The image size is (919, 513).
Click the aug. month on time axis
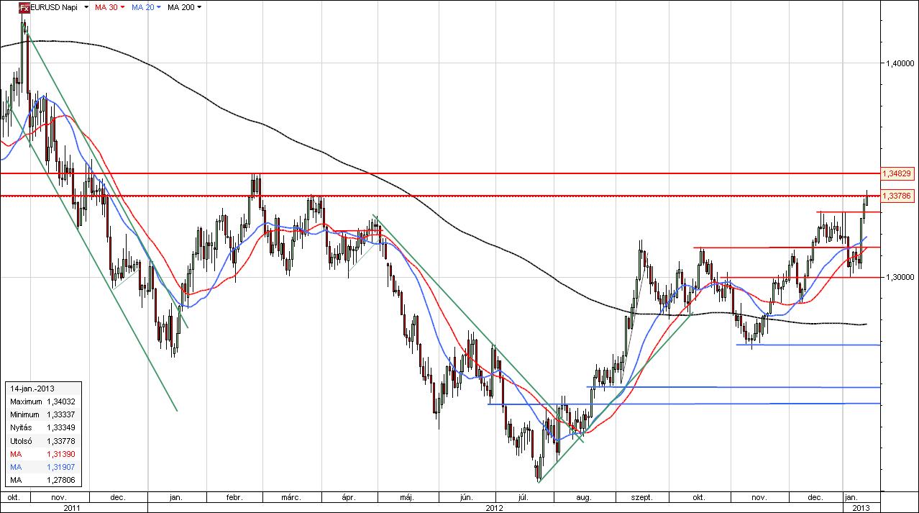584,497
